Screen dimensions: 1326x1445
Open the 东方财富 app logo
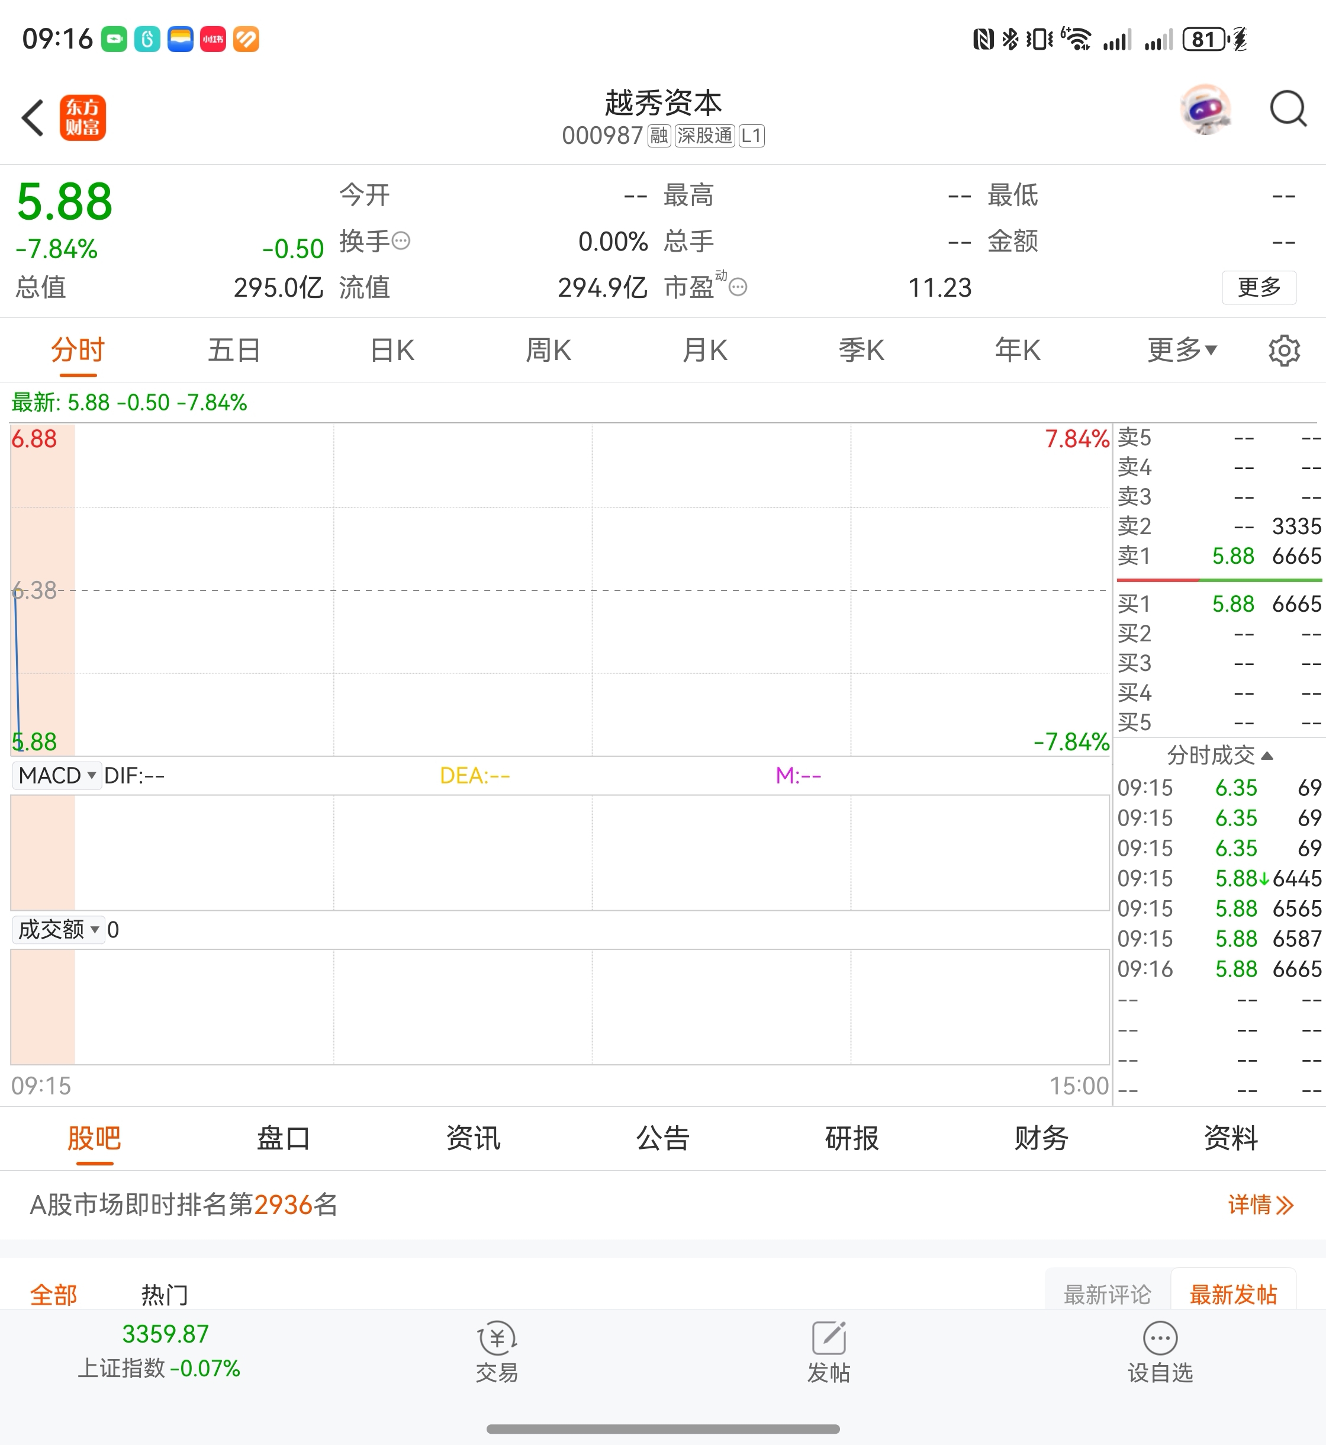(x=82, y=118)
